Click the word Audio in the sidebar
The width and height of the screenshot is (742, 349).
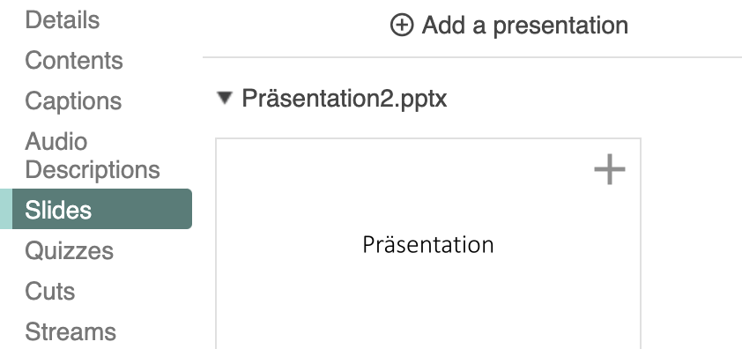click(x=56, y=141)
